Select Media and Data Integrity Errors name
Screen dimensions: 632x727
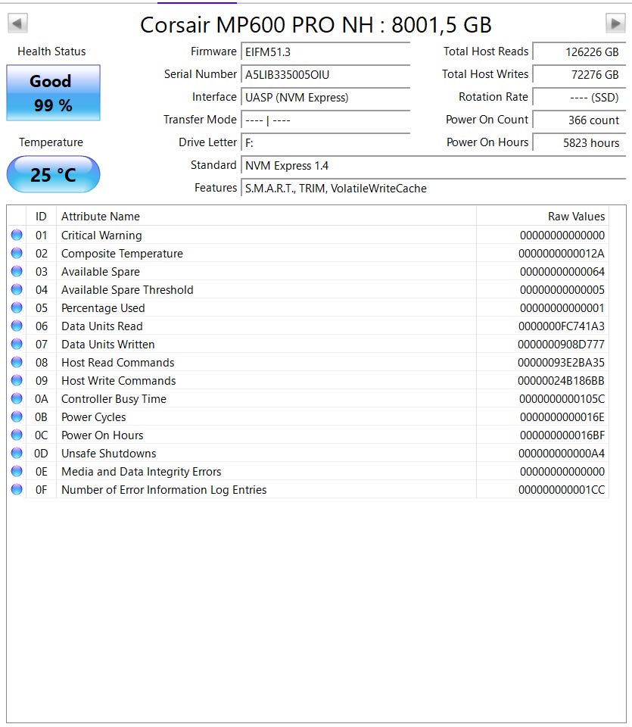pyautogui.click(x=142, y=472)
